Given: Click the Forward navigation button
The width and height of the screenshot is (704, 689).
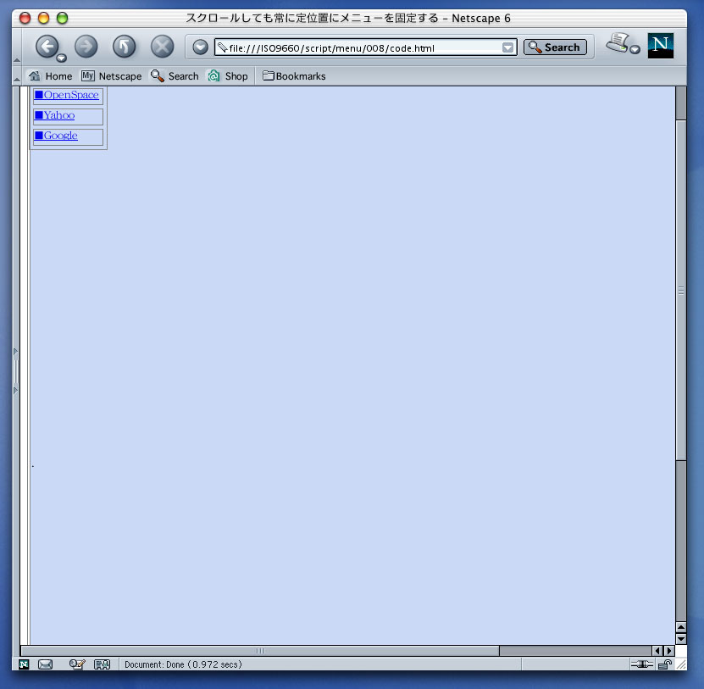Looking at the screenshot, I should [x=86, y=47].
